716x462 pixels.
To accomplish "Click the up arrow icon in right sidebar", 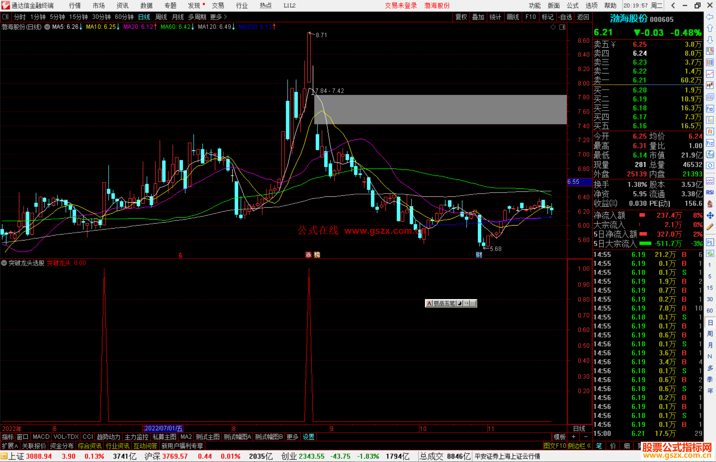I will tap(710, 28).
